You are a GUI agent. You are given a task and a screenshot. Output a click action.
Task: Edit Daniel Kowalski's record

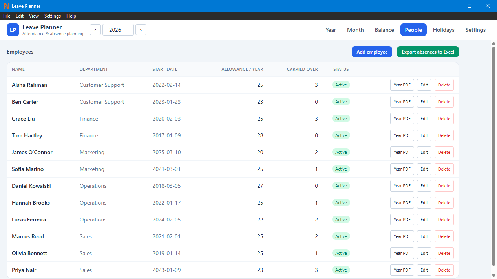(x=424, y=186)
